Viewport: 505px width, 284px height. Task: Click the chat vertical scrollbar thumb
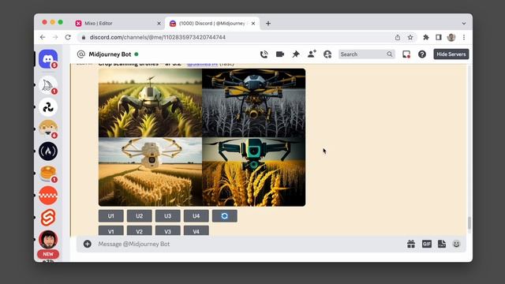pos(469,222)
